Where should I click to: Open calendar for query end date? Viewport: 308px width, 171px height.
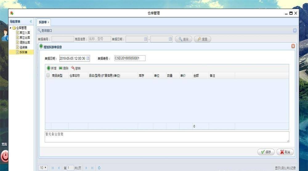pos(170,39)
